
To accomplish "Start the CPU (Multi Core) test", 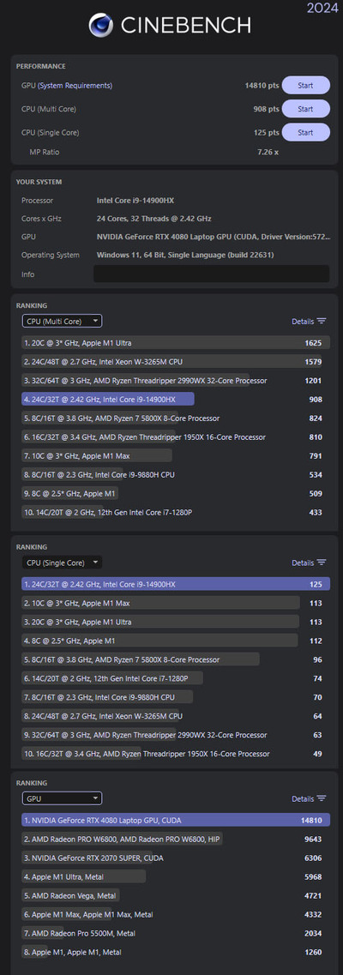I will pos(306,109).
